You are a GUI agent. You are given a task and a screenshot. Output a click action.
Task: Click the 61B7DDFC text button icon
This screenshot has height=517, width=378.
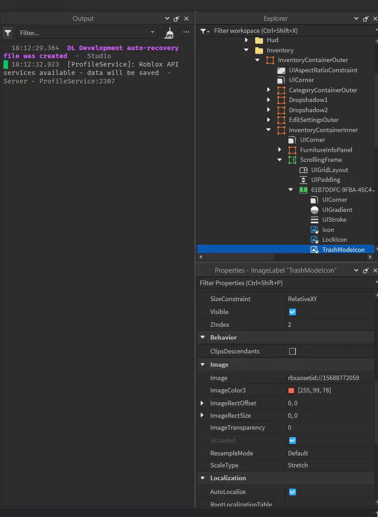point(303,190)
